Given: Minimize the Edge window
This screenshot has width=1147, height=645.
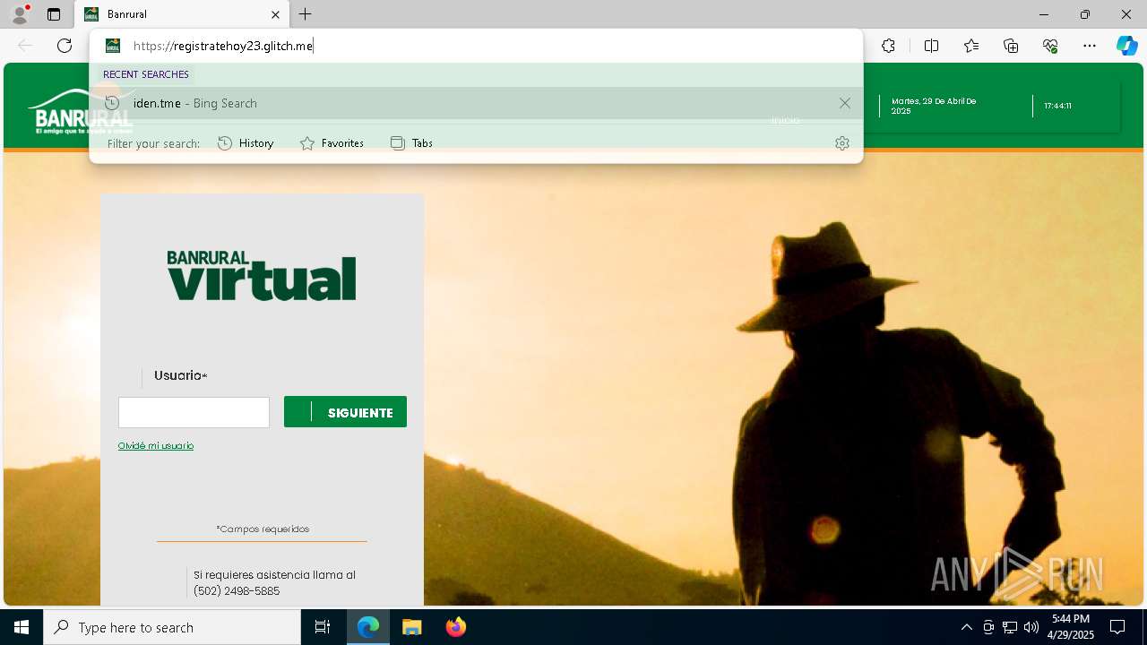Looking at the screenshot, I should [x=1043, y=14].
